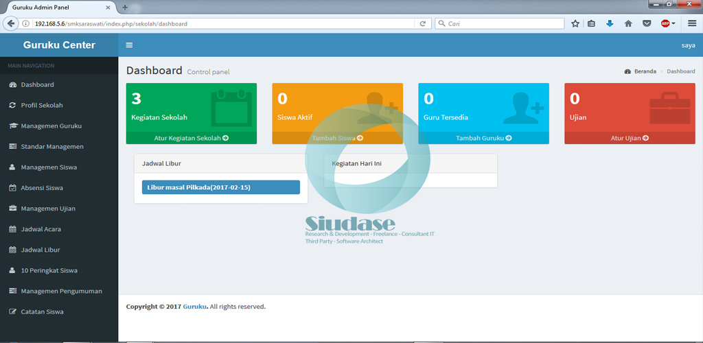Click the Managemen Guruku graduation cap icon
The height and width of the screenshot is (343, 703).
pos(12,126)
